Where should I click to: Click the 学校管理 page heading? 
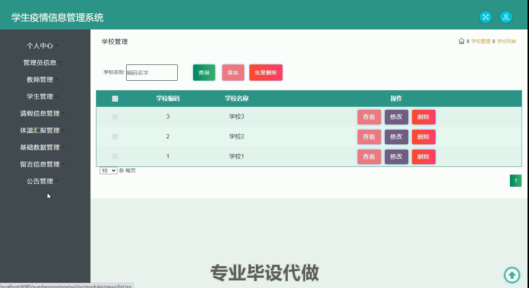pyautogui.click(x=115, y=42)
